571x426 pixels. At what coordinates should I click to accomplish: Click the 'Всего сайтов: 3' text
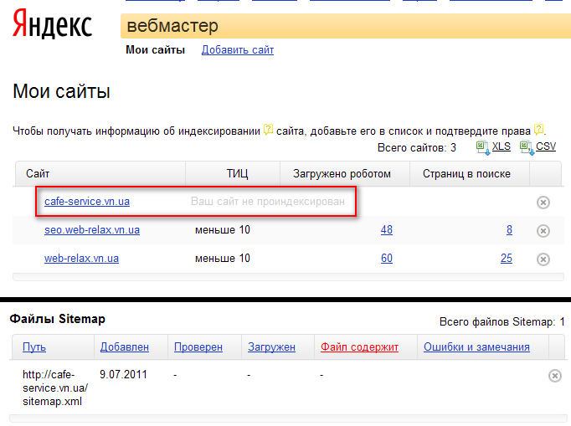click(417, 147)
